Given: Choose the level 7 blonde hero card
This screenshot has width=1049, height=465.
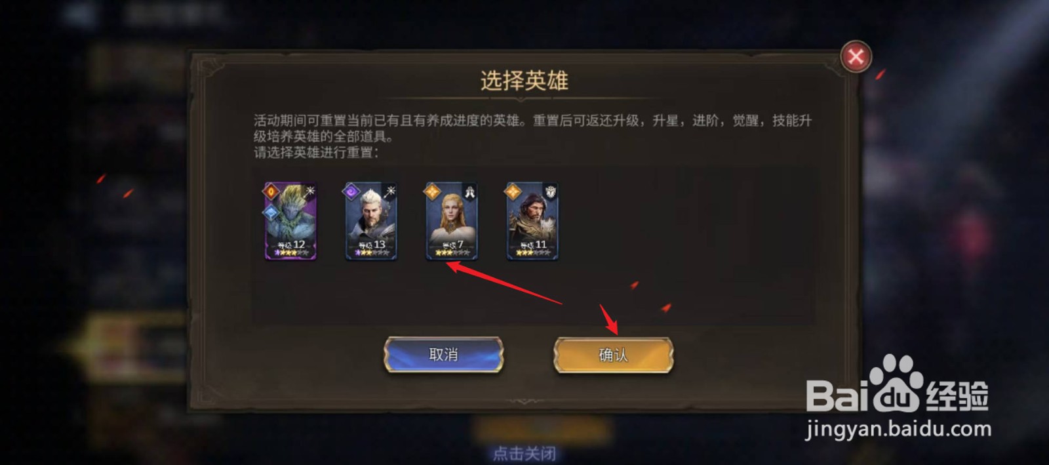Looking at the screenshot, I should click(x=452, y=221).
